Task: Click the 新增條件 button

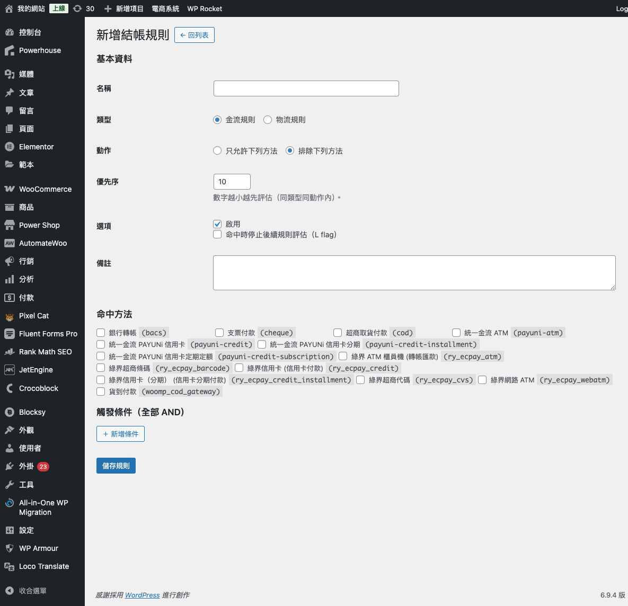Action: [x=120, y=434]
